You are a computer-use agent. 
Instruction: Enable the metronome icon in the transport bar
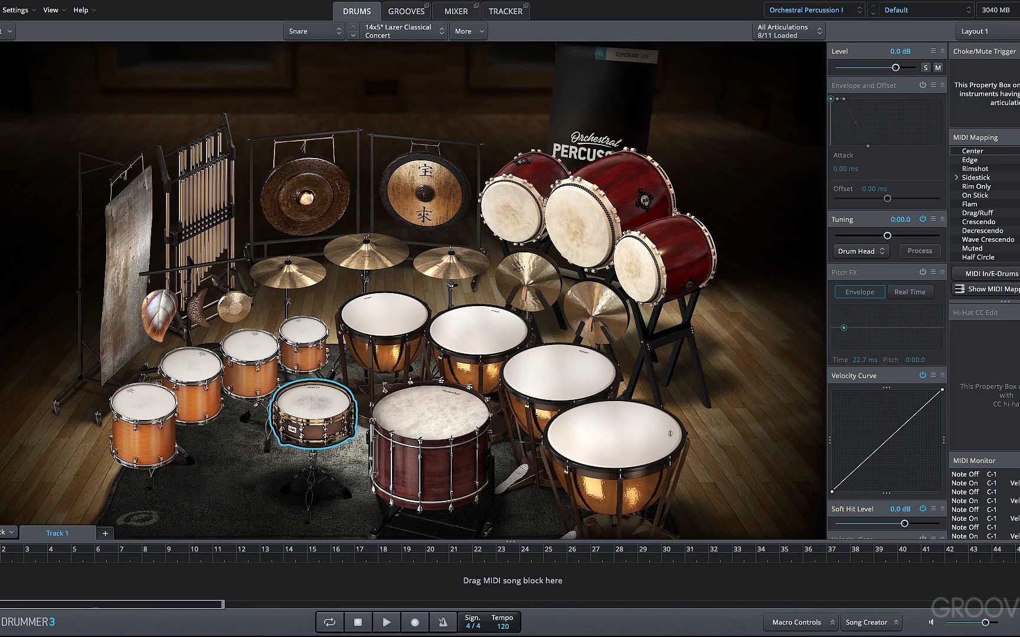pos(443,622)
